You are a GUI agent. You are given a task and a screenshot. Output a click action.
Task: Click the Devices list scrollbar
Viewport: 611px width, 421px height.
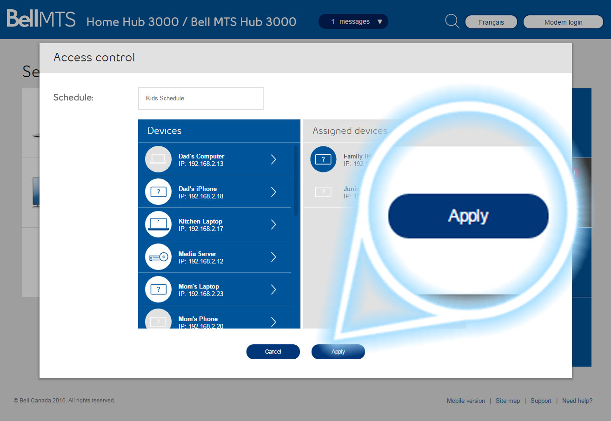point(296,180)
